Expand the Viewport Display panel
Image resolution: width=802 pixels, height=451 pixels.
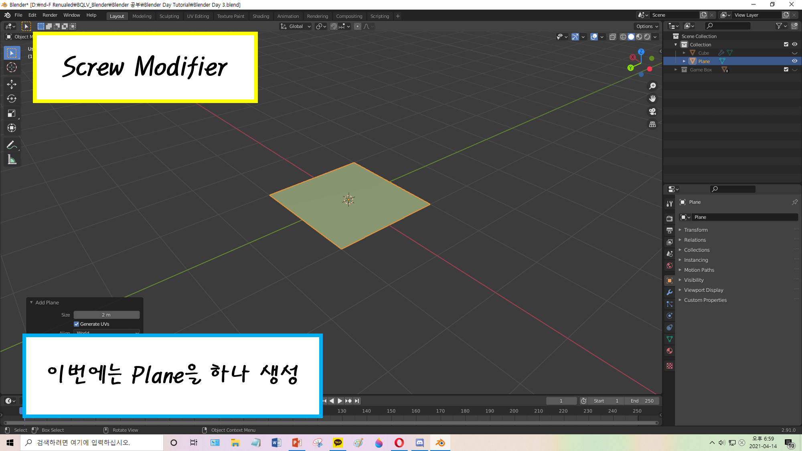(x=703, y=290)
